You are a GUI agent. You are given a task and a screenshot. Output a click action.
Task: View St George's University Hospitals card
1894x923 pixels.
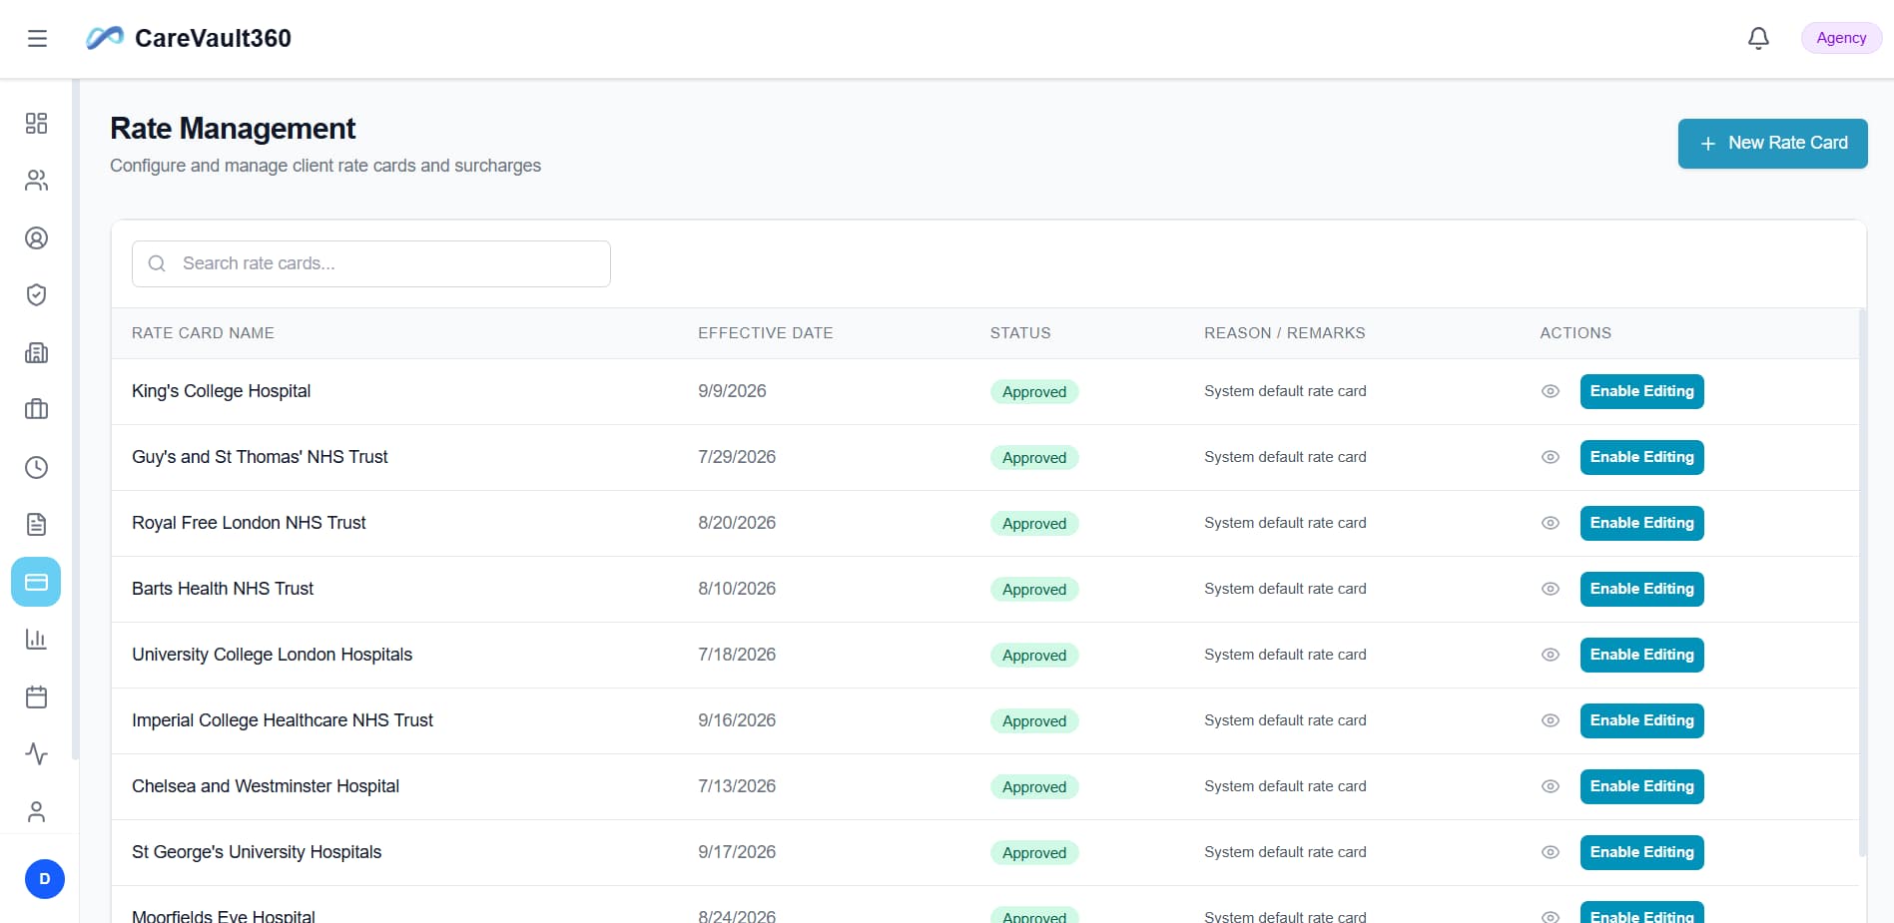(x=1550, y=852)
